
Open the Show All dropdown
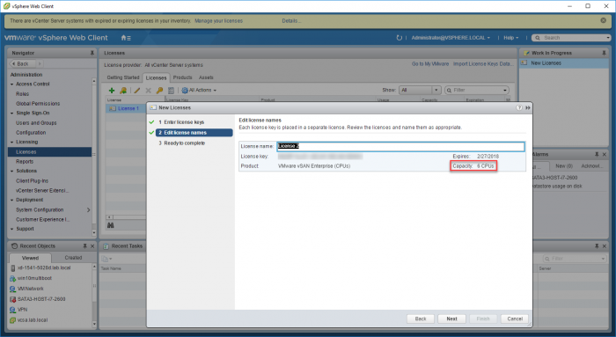pyautogui.click(x=420, y=91)
